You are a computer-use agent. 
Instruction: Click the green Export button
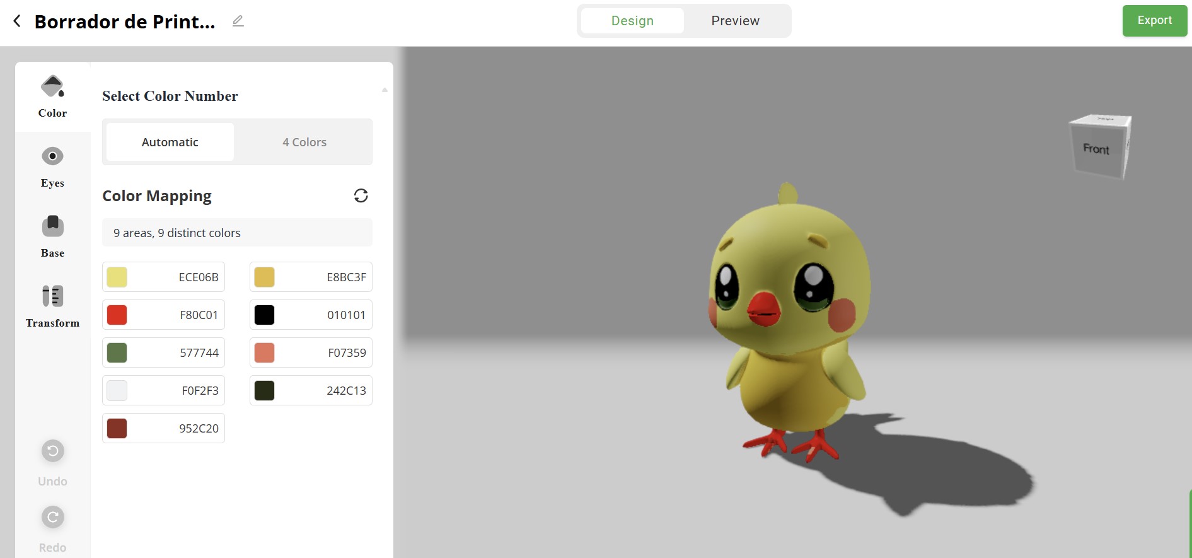(x=1154, y=20)
